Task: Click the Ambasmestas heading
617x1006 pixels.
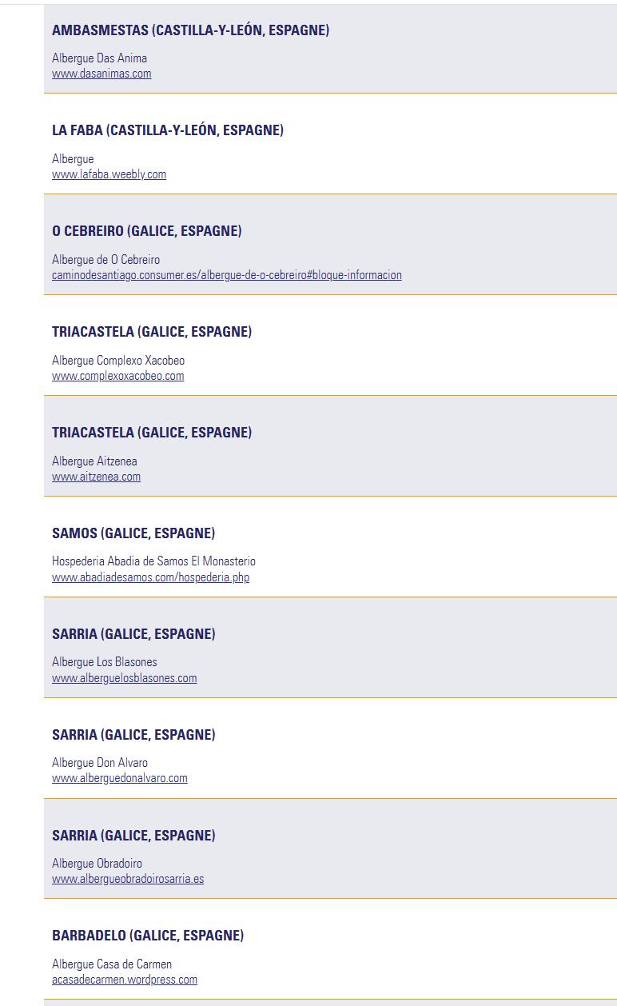Action: click(x=190, y=30)
